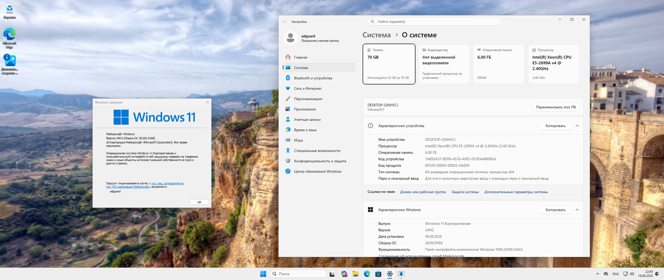Open Task View on the taskbar
Image resolution: width=664 pixels, height=280 pixels.
pos(332,274)
